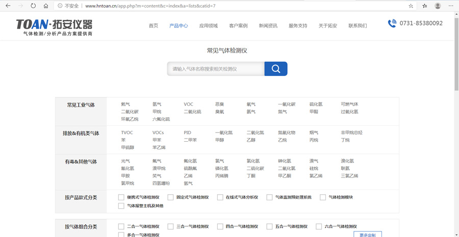Image resolution: width=459 pixels, height=237 pixels.
Task: Open the 二硫化碳 gas link
Action: click(256, 169)
